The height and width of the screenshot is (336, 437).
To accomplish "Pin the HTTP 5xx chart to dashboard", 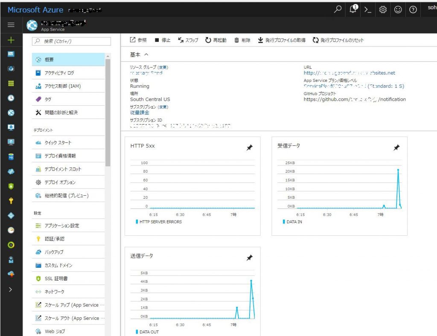I will [x=249, y=148].
